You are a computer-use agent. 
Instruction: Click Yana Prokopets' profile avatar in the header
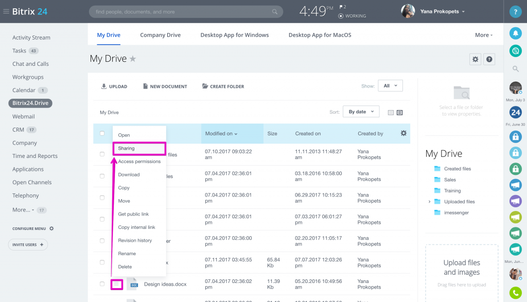(x=408, y=11)
